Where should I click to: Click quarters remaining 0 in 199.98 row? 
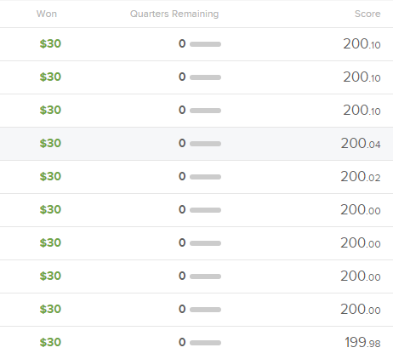click(182, 342)
